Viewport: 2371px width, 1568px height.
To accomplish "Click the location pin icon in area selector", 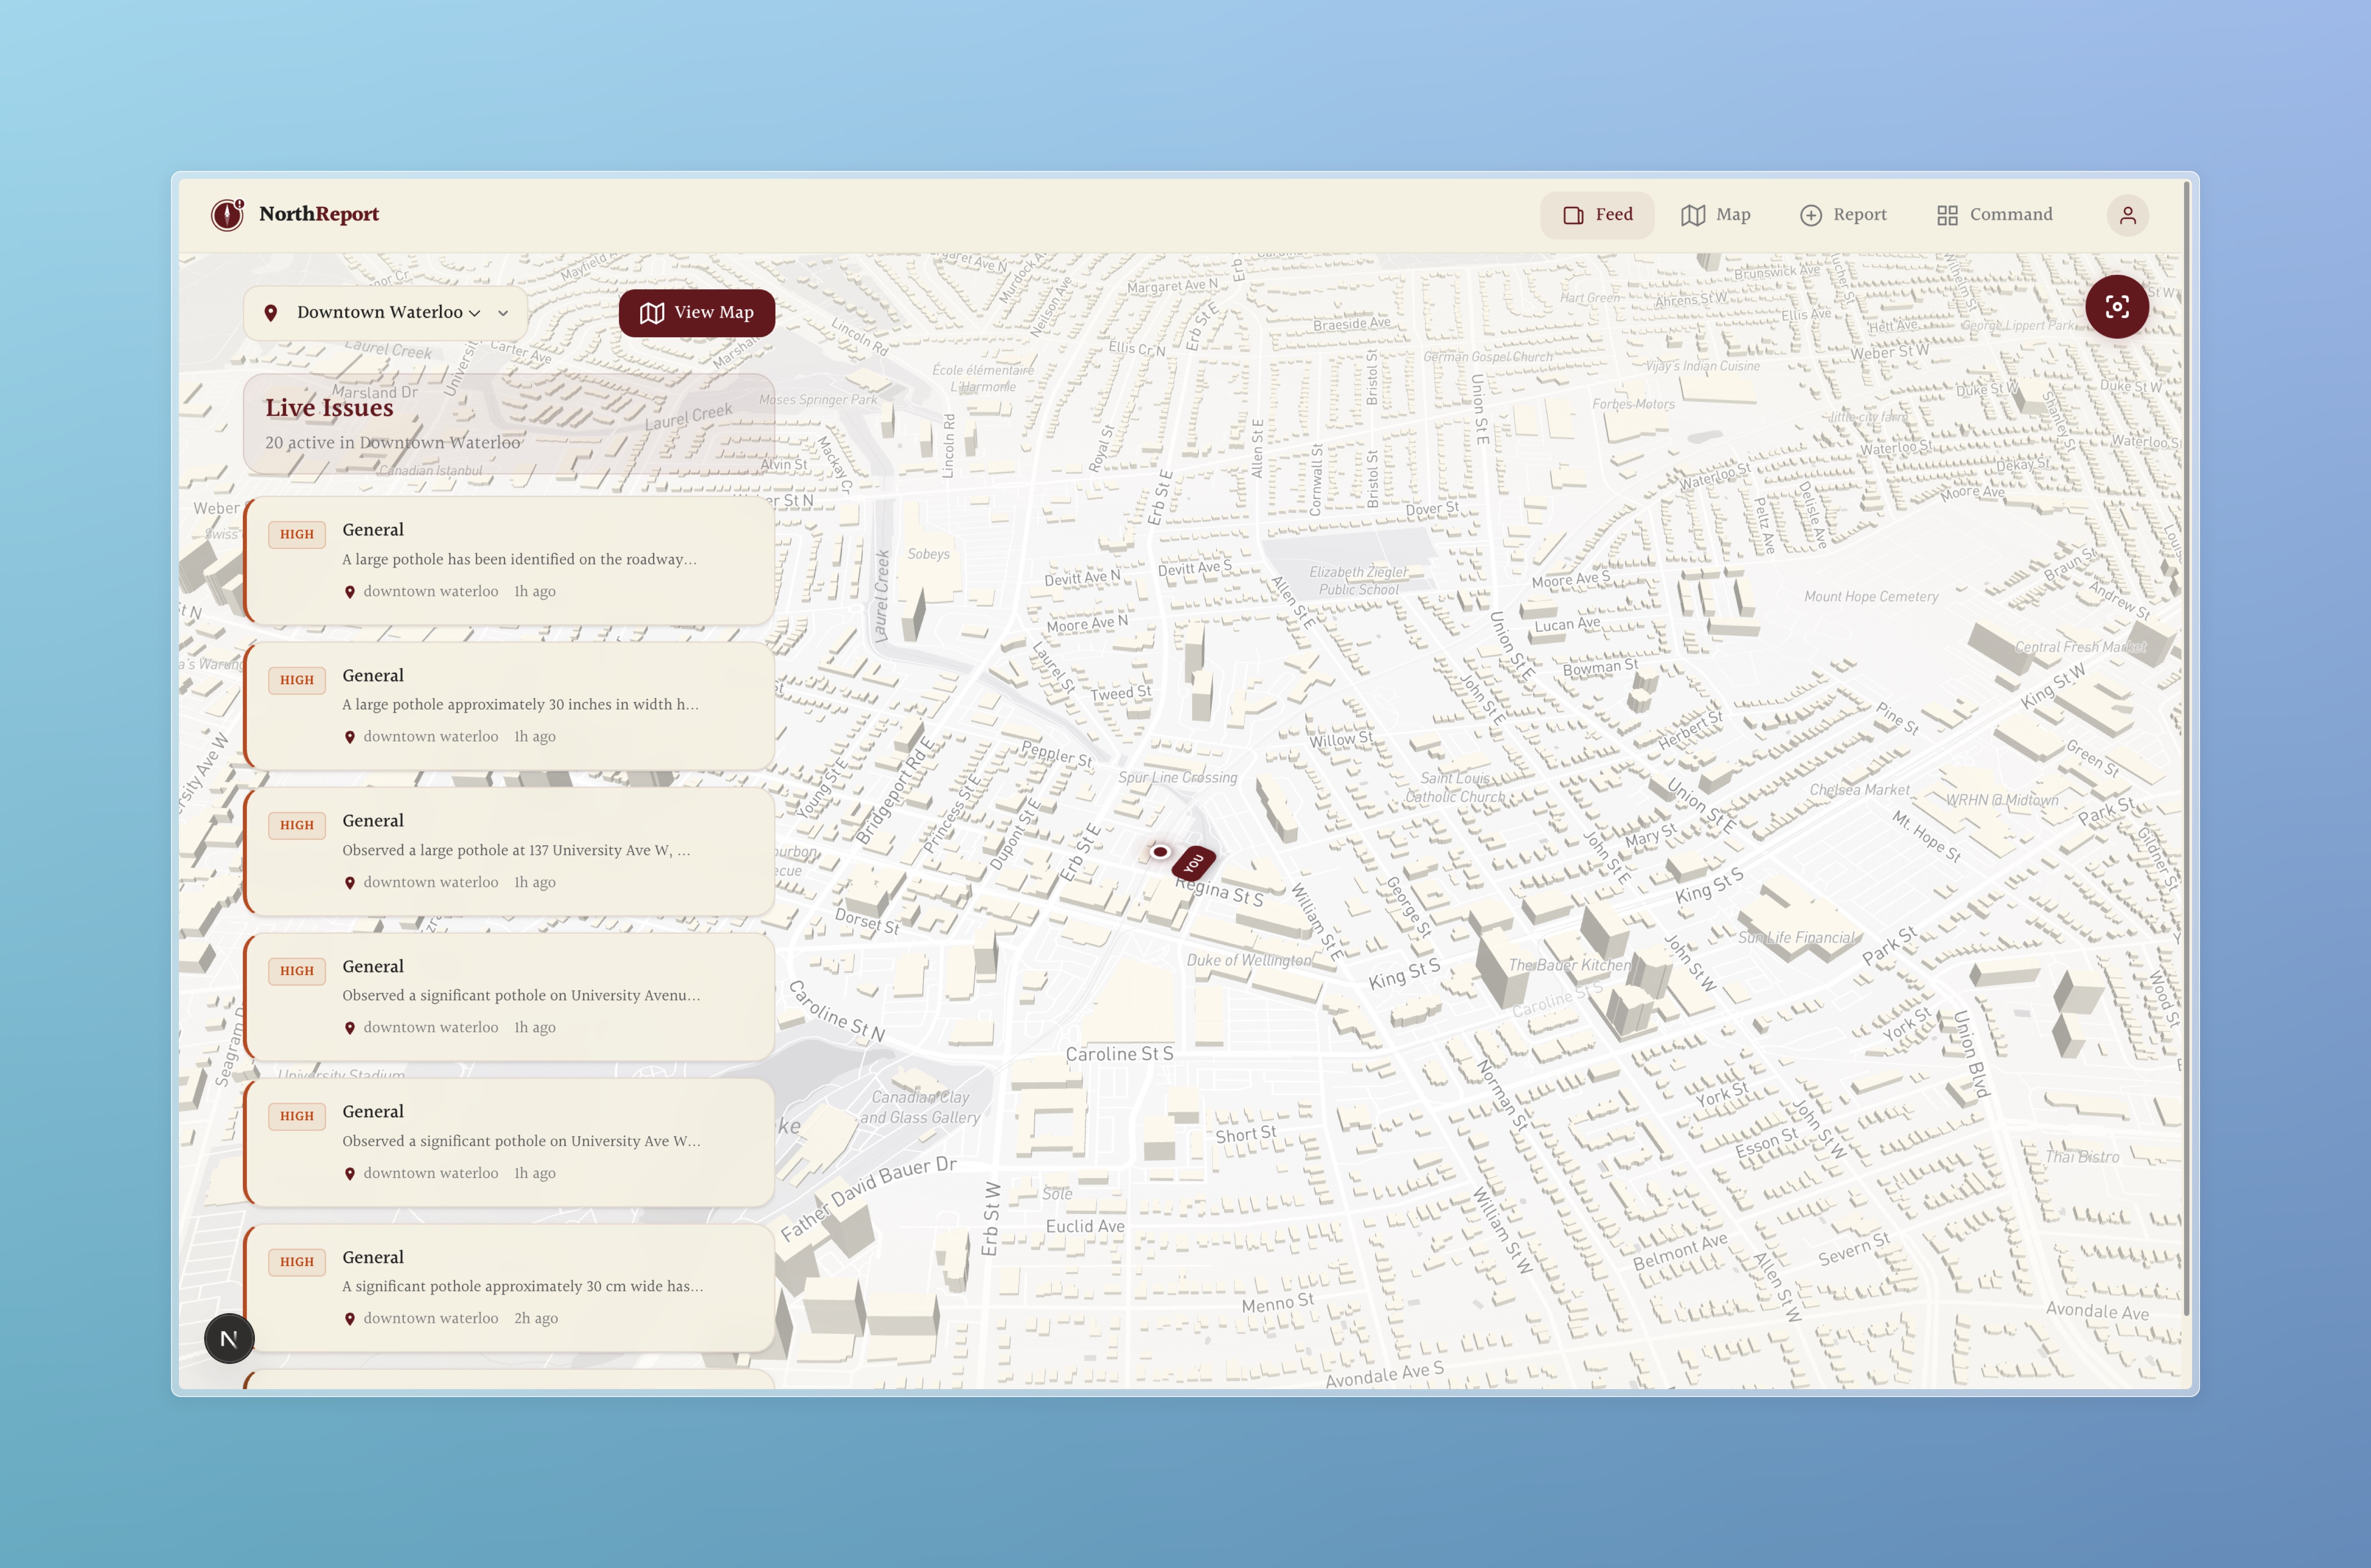I will [x=270, y=313].
